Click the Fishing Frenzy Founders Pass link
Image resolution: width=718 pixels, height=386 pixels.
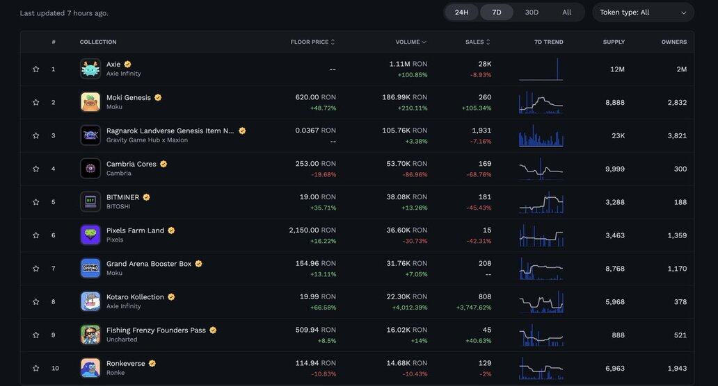tap(156, 330)
